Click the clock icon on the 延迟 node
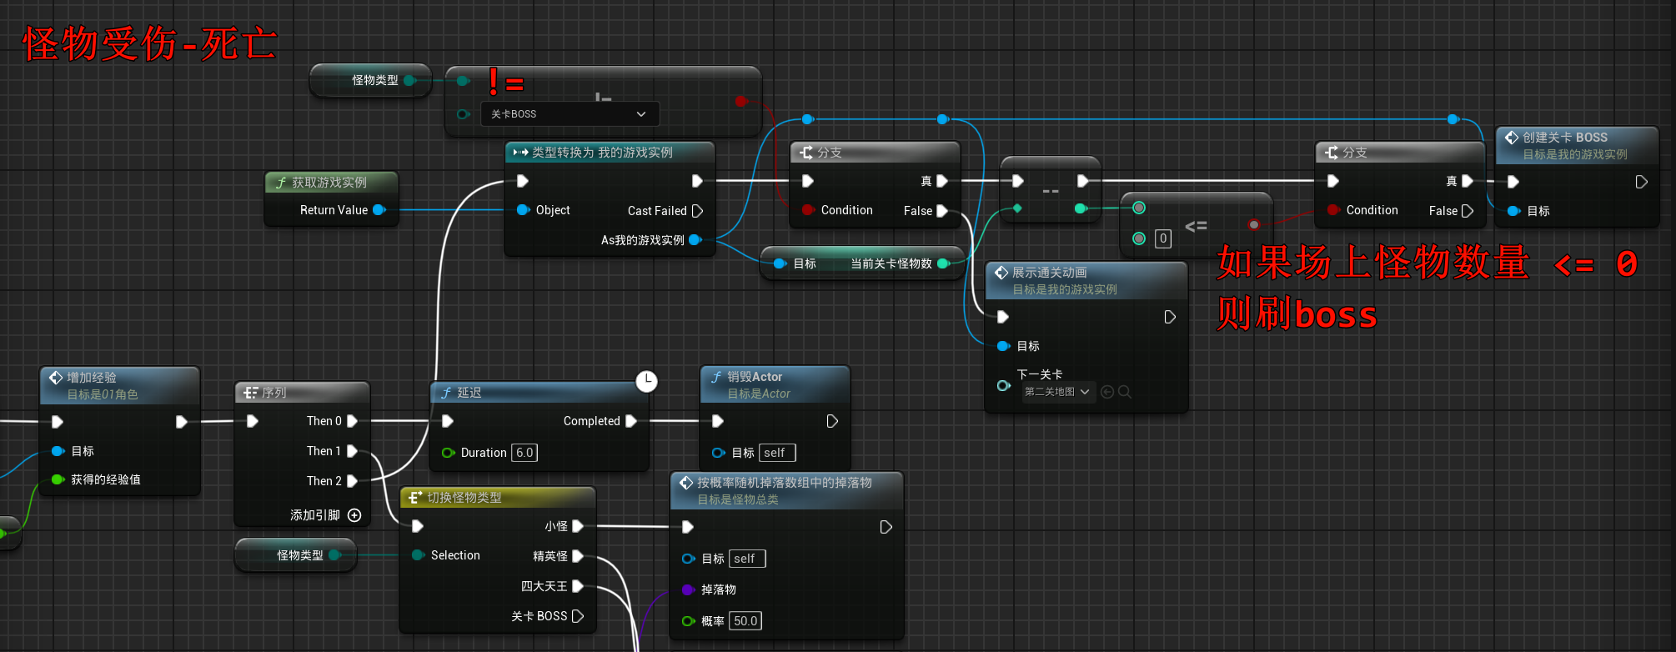The height and width of the screenshot is (652, 1676). coord(646,381)
